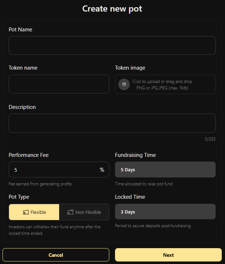Click the Pot Type label
The width and height of the screenshot is (225, 264).
pos(19,197)
